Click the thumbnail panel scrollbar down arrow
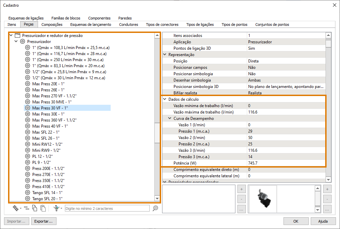The height and width of the screenshot is (229, 340). tap(318, 210)
